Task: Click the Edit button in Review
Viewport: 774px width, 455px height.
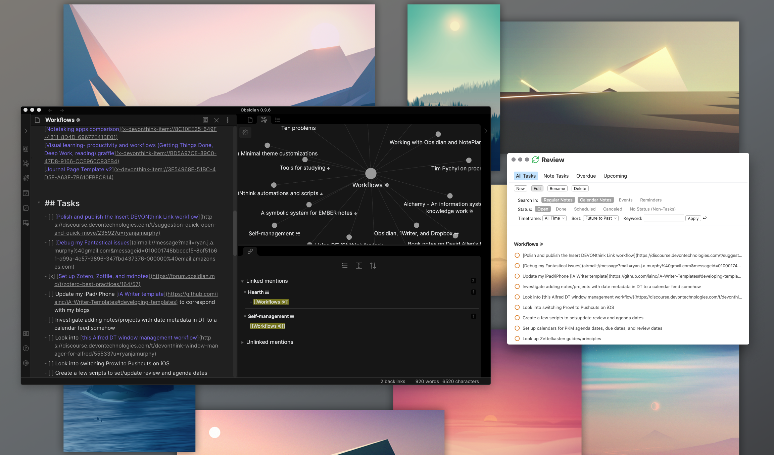Action: click(537, 188)
